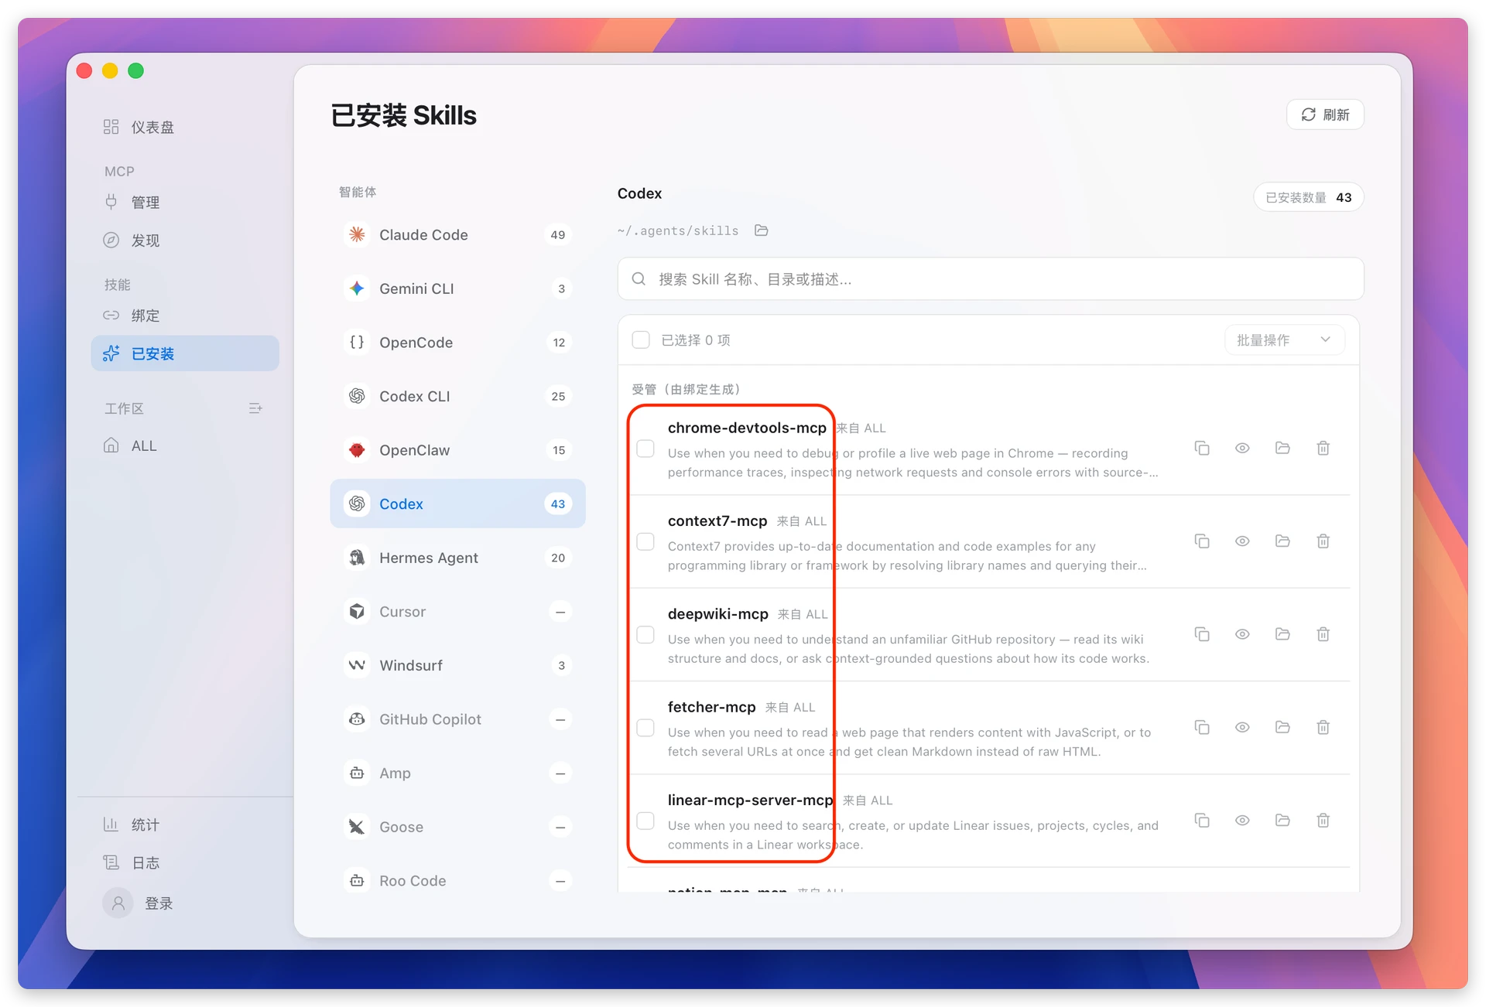The width and height of the screenshot is (1486, 1007).
Task: Select the Cursor agent
Action: click(x=457, y=612)
